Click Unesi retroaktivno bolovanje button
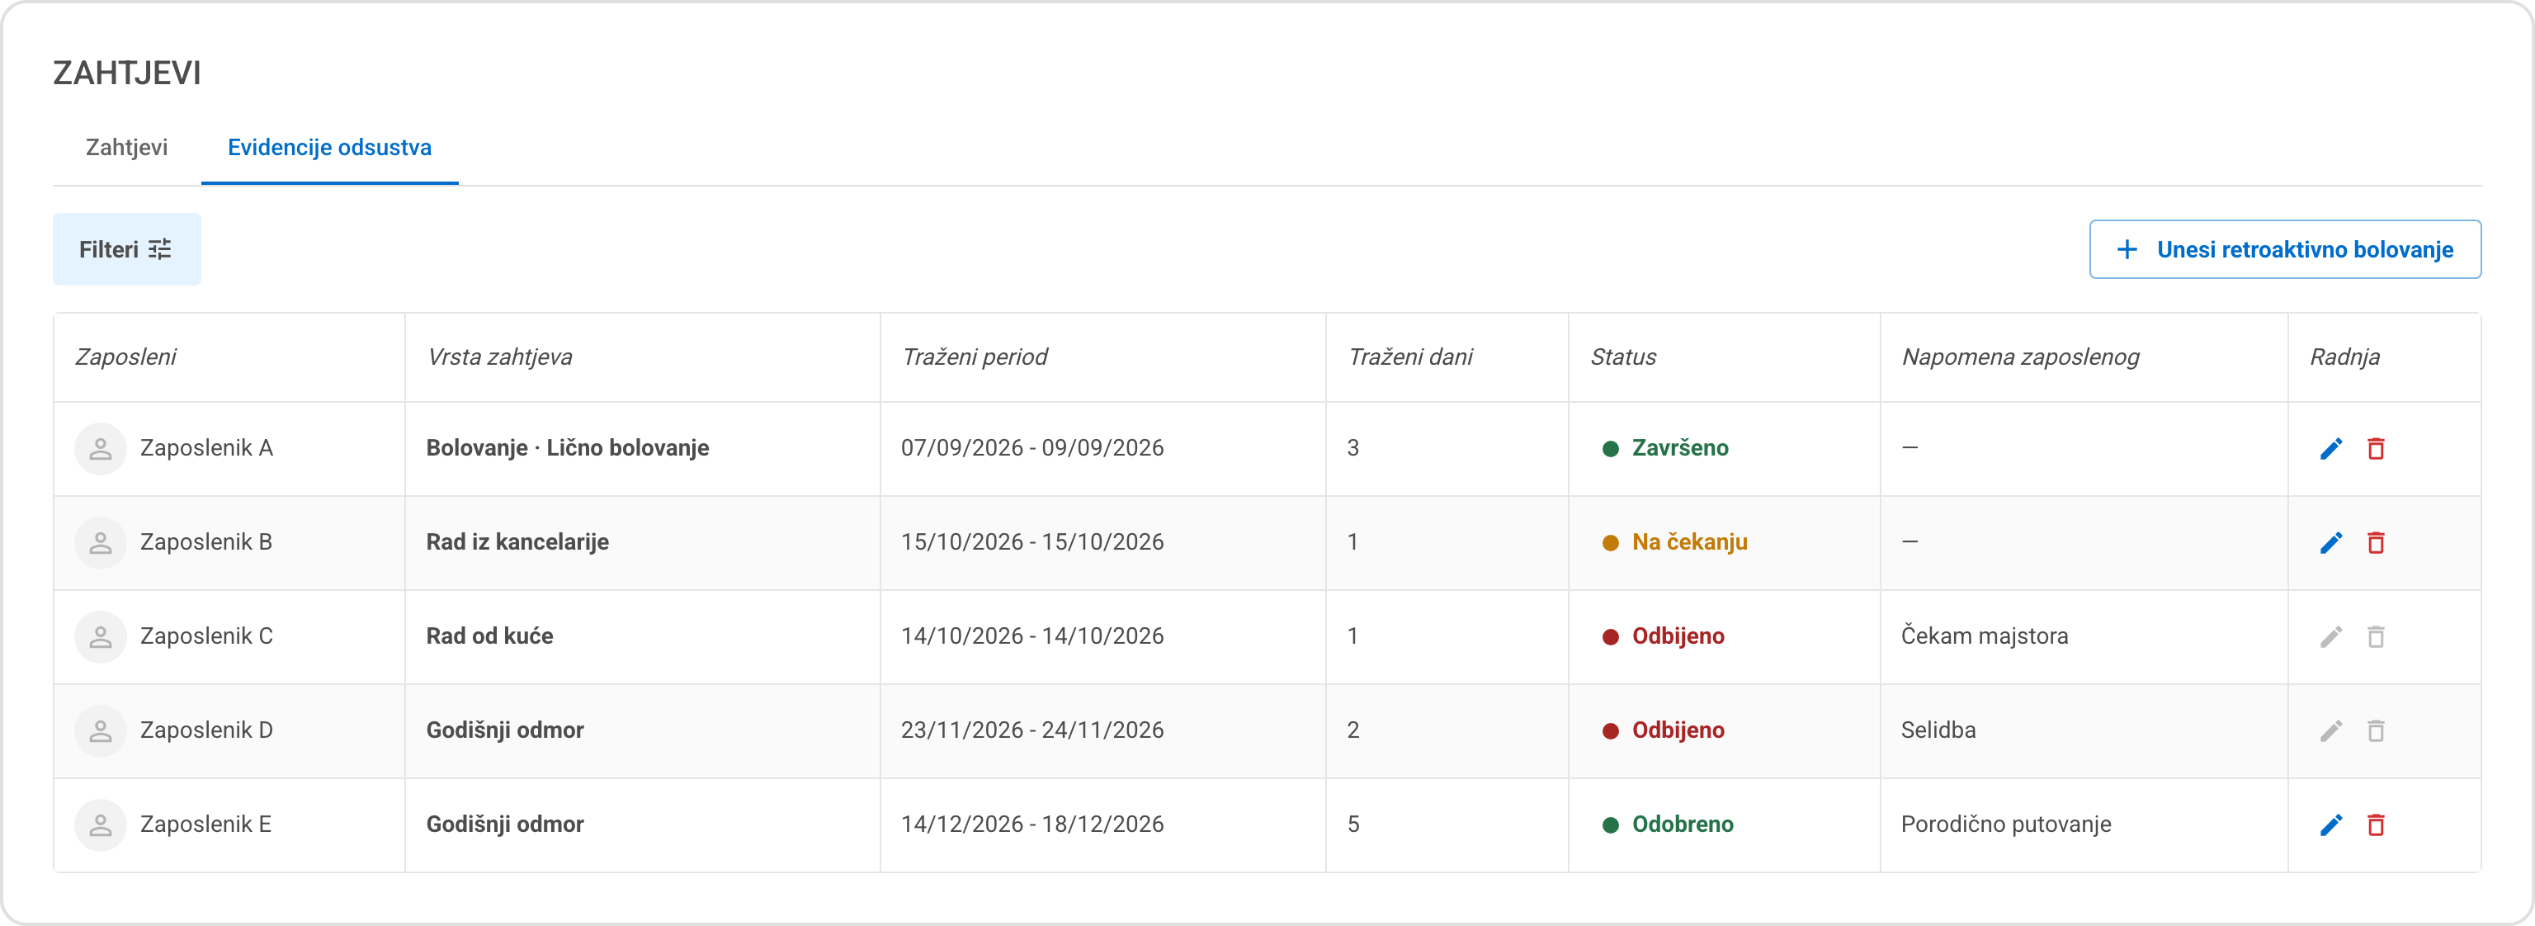The width and height of the screenshot is (2535, 926). pos(2284,249)
